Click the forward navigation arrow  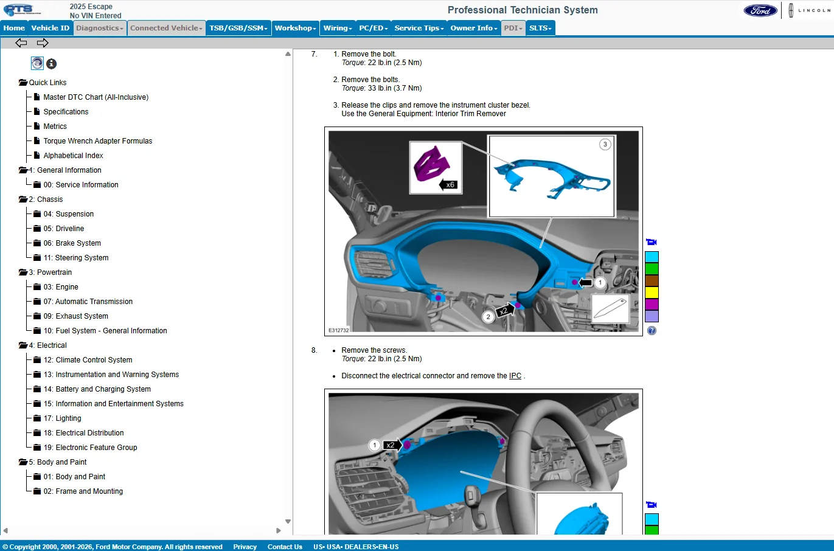coord(43,43)
